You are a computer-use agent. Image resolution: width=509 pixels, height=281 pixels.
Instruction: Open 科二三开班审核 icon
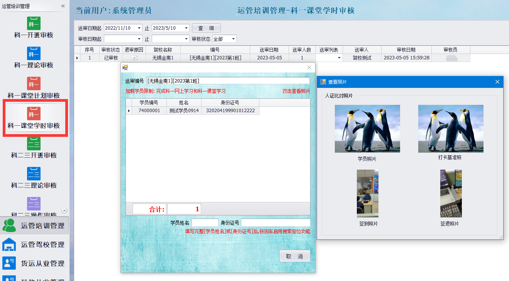(34, 144)
